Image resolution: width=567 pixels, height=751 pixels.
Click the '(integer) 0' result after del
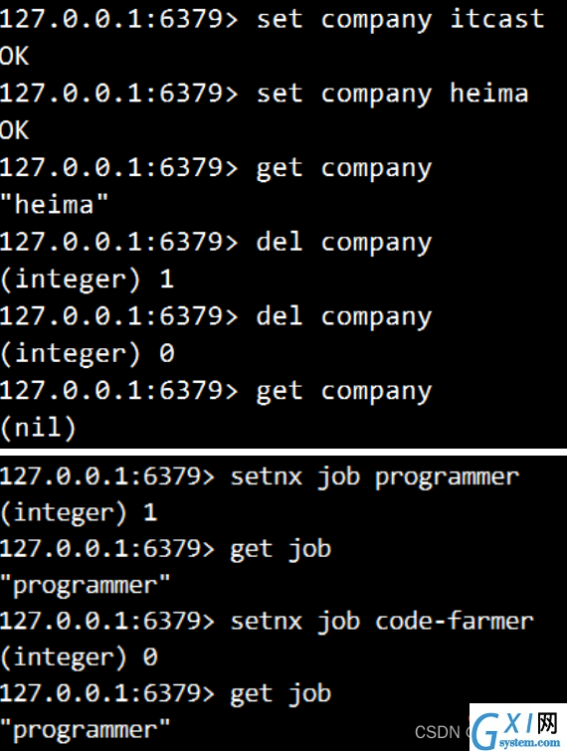click(x=88, y=353)
